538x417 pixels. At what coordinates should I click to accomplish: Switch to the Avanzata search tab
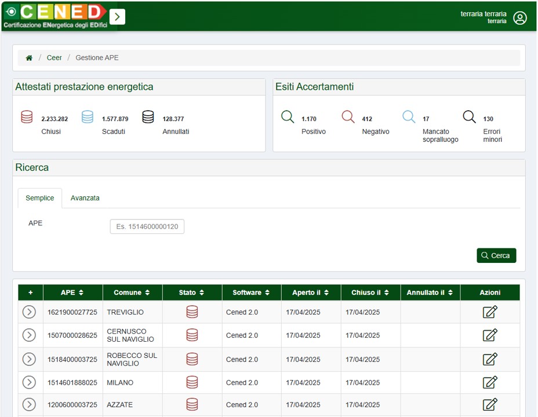coord(85,198)
